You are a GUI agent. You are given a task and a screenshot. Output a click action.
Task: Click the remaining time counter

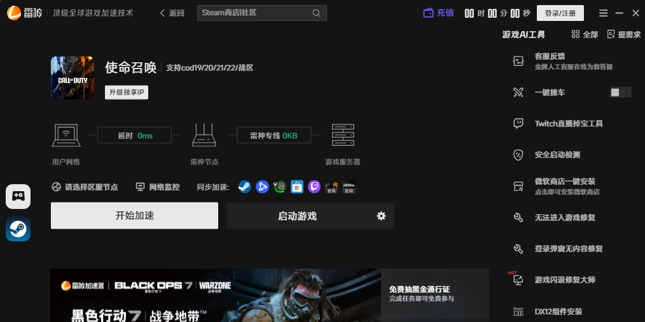tap(497, 13)
